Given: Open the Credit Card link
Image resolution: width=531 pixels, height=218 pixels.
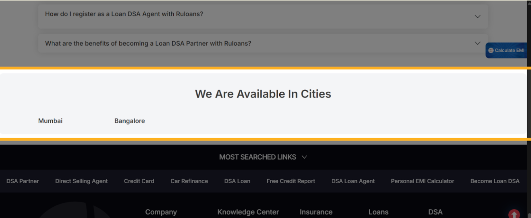Looking at the screenshot, I should click(139, 181).
